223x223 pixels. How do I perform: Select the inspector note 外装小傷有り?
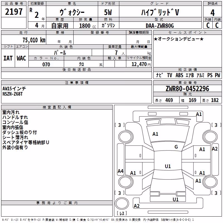pyautogui.click(x=15, y=147)
